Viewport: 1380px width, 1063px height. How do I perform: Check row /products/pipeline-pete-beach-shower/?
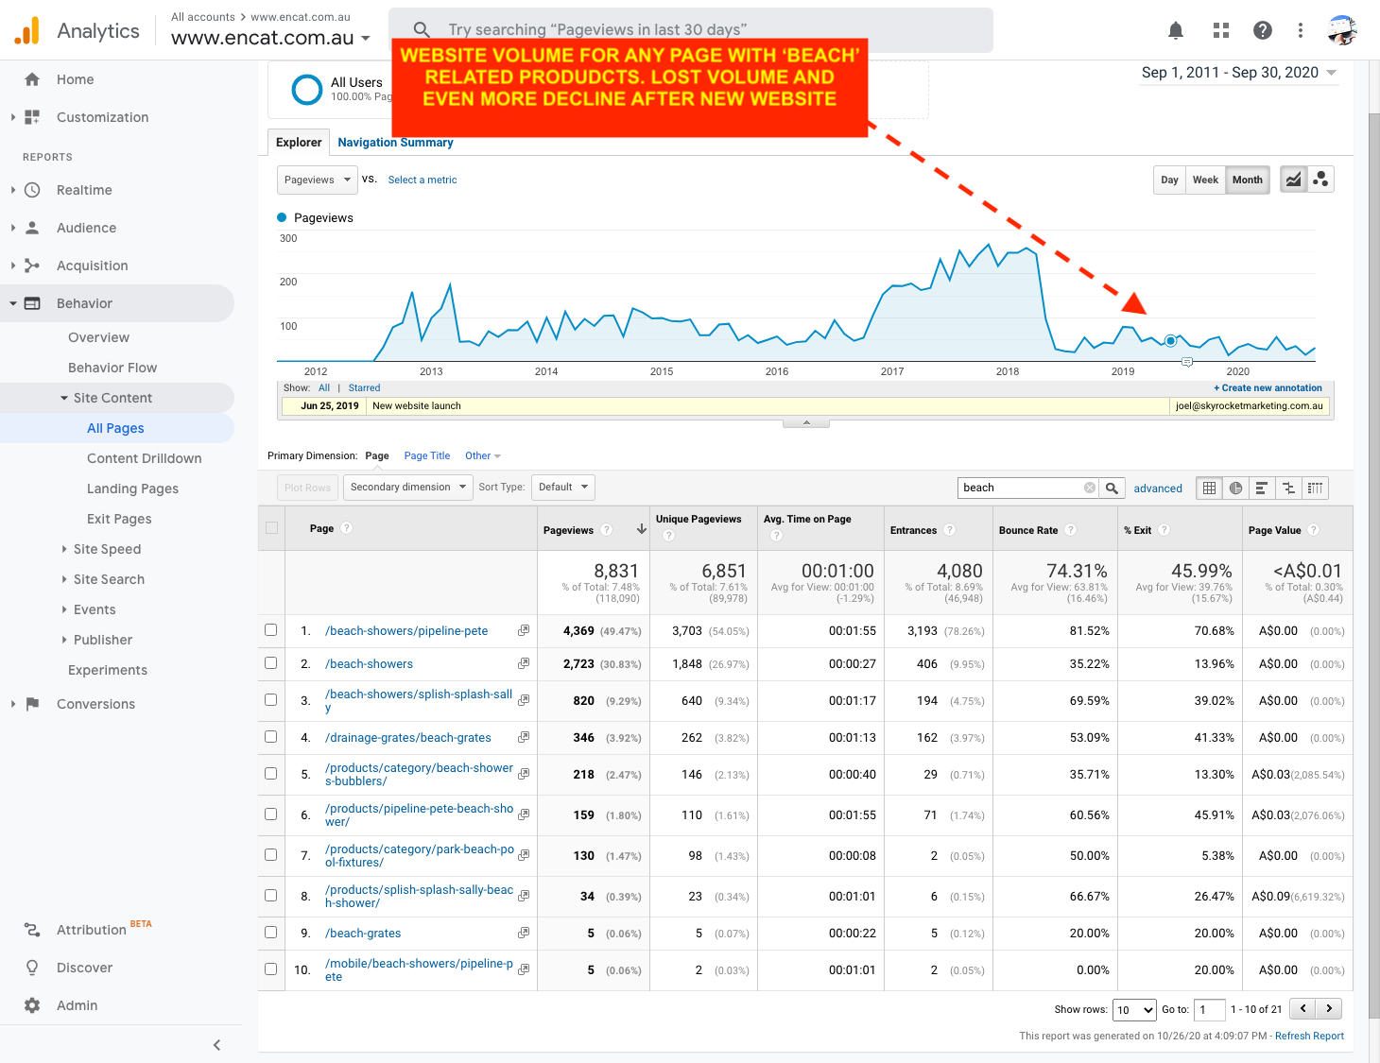[x=271, y=814]
